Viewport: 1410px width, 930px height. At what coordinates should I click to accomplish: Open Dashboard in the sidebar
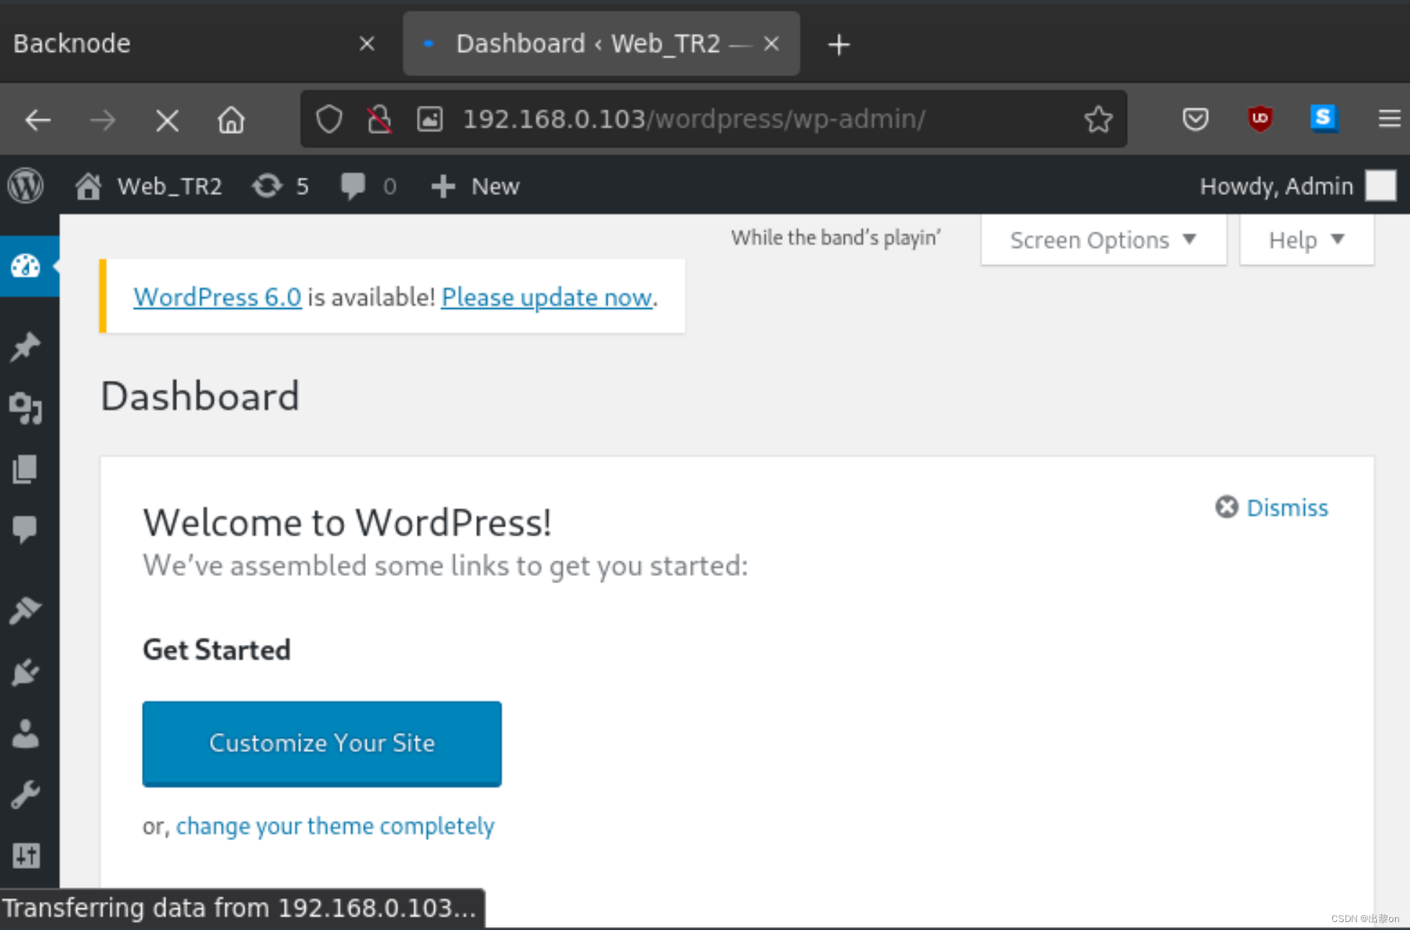pyautogui.click(x=26, y=266)
